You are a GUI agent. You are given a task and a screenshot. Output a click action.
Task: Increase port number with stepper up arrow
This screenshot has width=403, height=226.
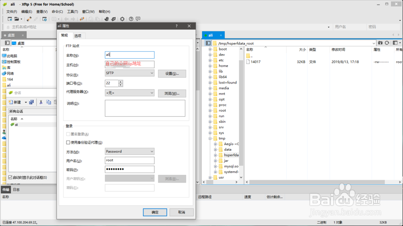click(120, 81)
